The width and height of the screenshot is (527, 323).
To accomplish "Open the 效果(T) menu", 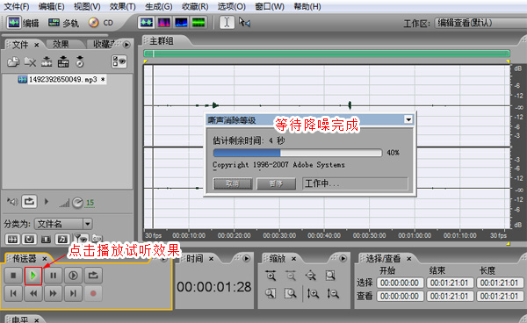I will [x=122, y=6].
